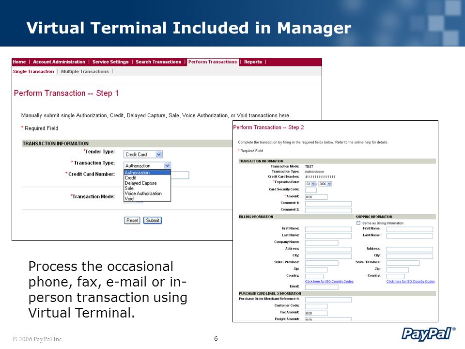
Task: Click the Comment 1 field
Action: 328,204
